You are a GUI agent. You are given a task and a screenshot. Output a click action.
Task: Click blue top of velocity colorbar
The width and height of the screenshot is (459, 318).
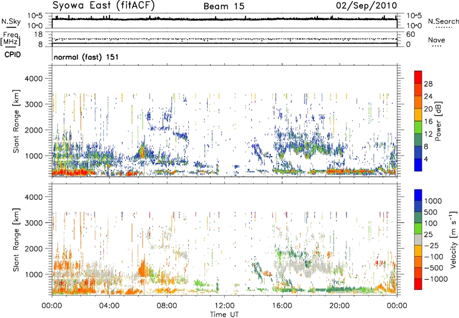[x=418, y=195]
